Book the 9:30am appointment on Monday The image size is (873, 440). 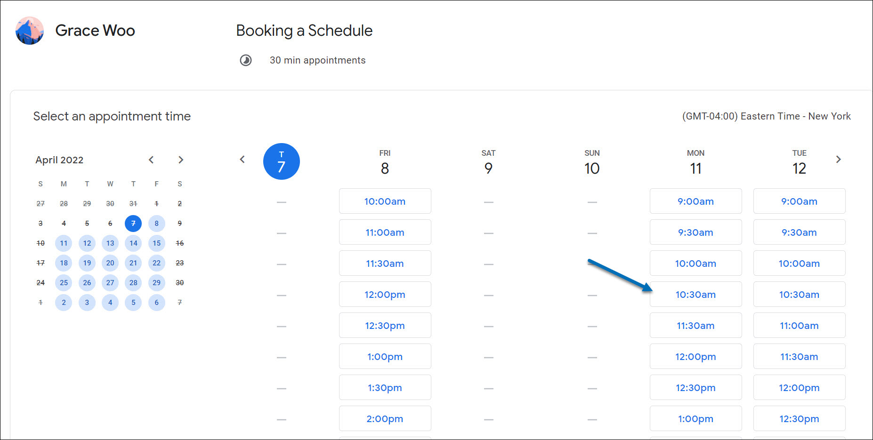coord(695,232)
